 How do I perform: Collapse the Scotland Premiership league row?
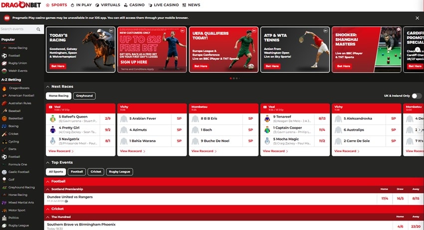point(47,189)
